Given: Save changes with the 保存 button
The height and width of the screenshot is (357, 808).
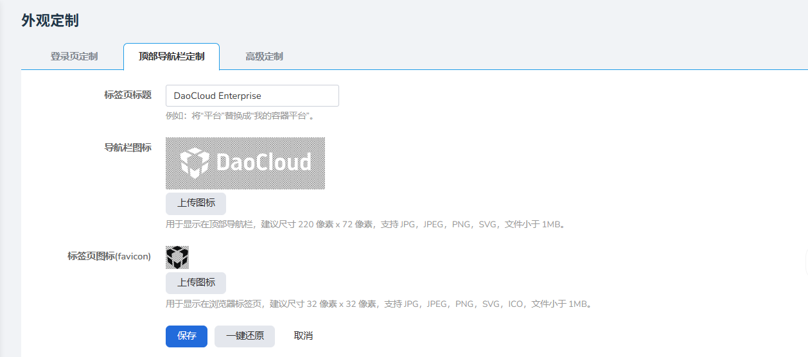Looking at the screenshot, I should (186, 336).
